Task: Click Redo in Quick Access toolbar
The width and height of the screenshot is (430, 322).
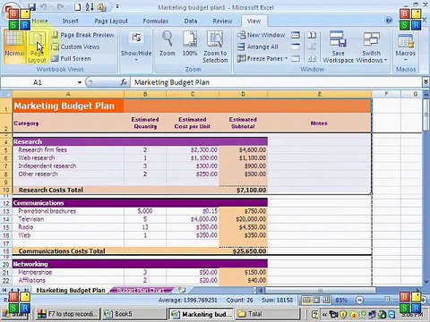Action: coord(61,7)
